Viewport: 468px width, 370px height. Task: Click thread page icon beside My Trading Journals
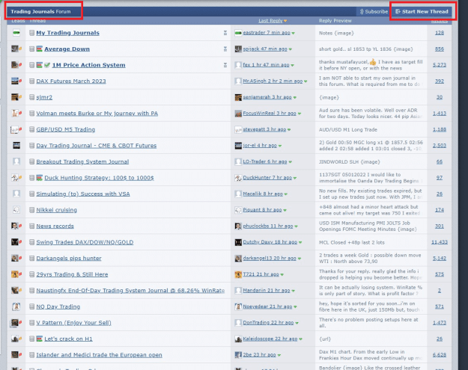(31, 33)
